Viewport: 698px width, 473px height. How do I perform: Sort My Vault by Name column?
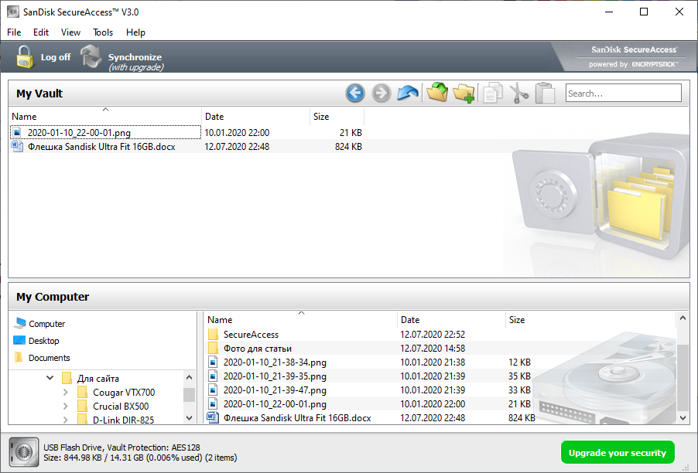tap(105, 116)
